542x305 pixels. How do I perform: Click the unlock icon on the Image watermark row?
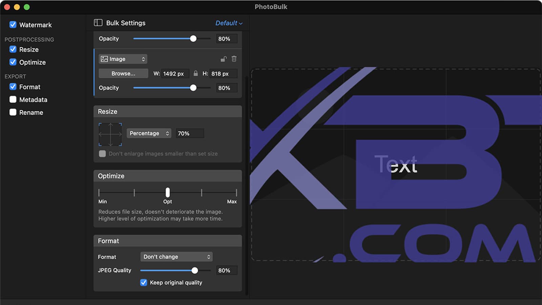(x=224, y=59)
